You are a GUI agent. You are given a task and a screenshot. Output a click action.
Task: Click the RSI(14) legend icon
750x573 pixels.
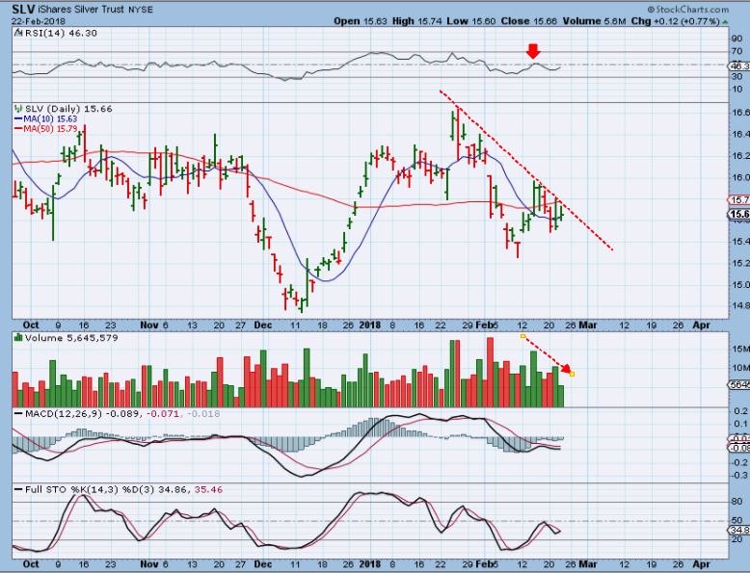pos(18,33)
